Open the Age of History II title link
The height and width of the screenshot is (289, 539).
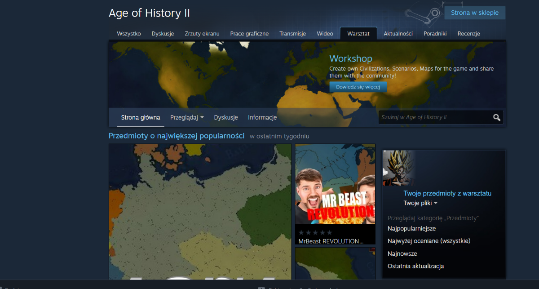pos(149,13)
